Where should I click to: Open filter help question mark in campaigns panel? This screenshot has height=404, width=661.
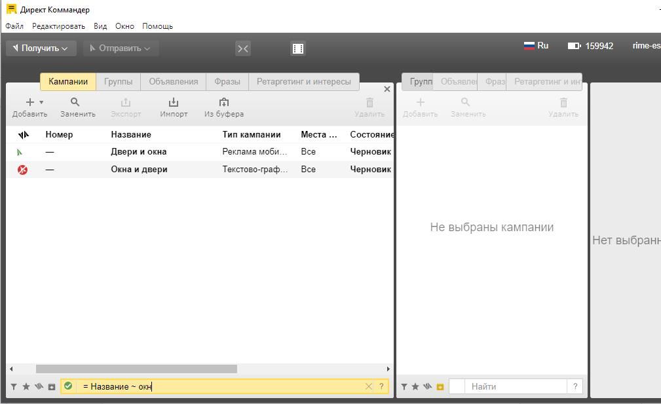pyautogui.click(x=381, y=386)
